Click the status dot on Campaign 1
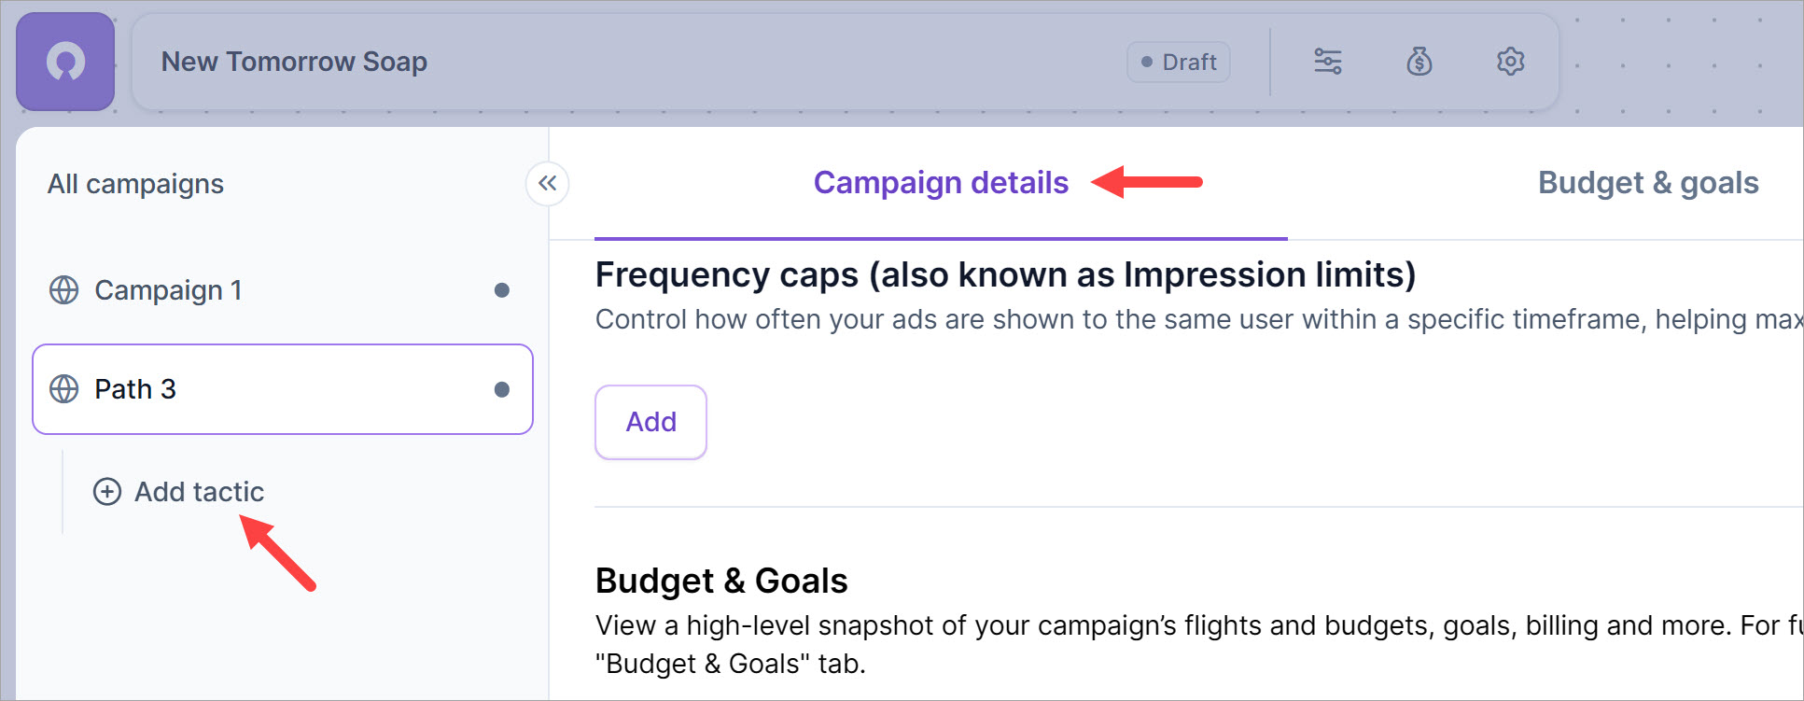Image resolution: width=1804 pixels, height=701 pixels. [x=501, y=290]
